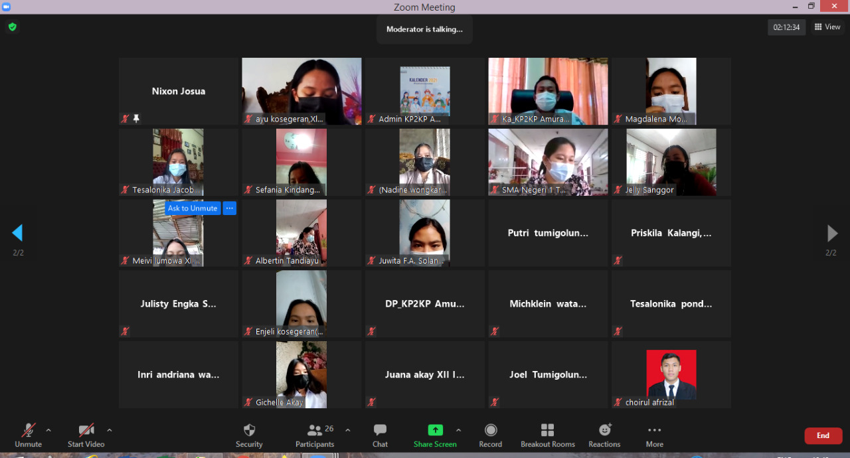Click the red End button
This screenshot has height=458, width=850.
click(x=823, y=435)
